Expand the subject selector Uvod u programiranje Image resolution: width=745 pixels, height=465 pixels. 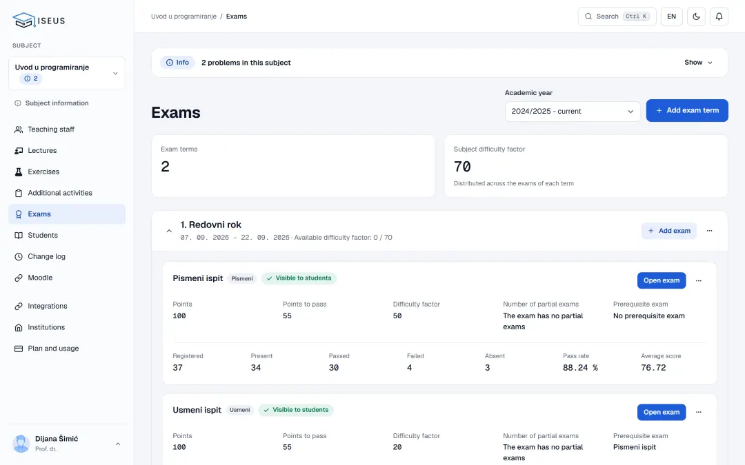pyautogui.click(x=67, y=74)
